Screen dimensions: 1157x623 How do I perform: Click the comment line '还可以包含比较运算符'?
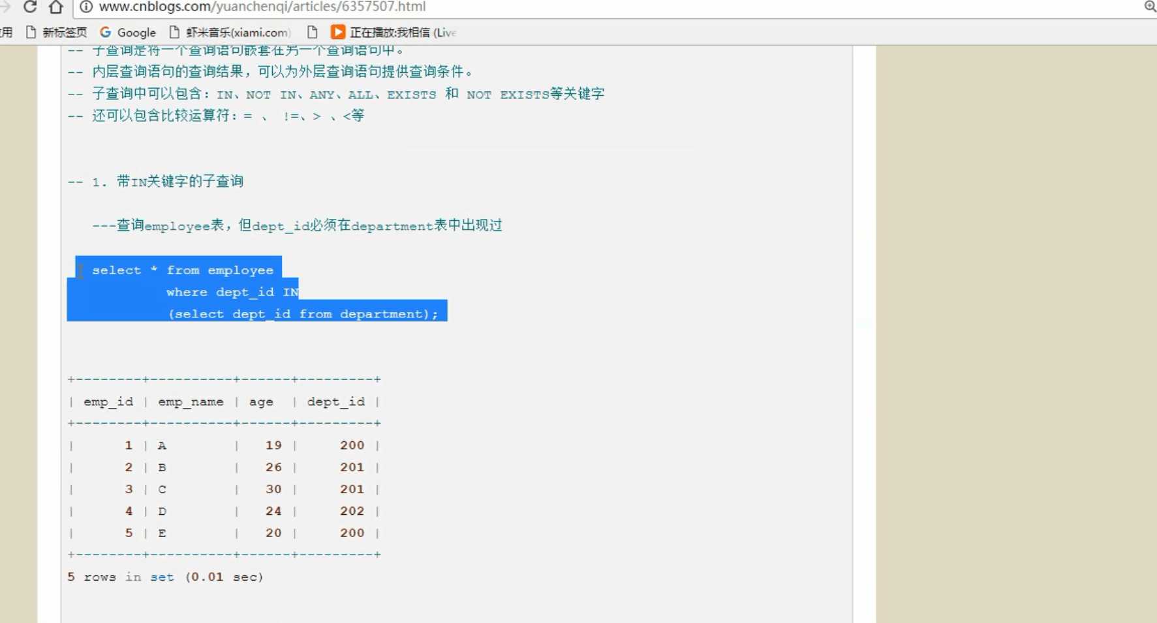click(x=216, y=116)
